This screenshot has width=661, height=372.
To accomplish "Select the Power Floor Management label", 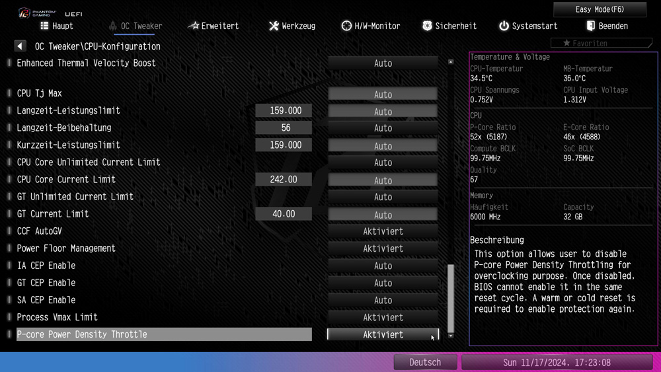I will 66,248.
